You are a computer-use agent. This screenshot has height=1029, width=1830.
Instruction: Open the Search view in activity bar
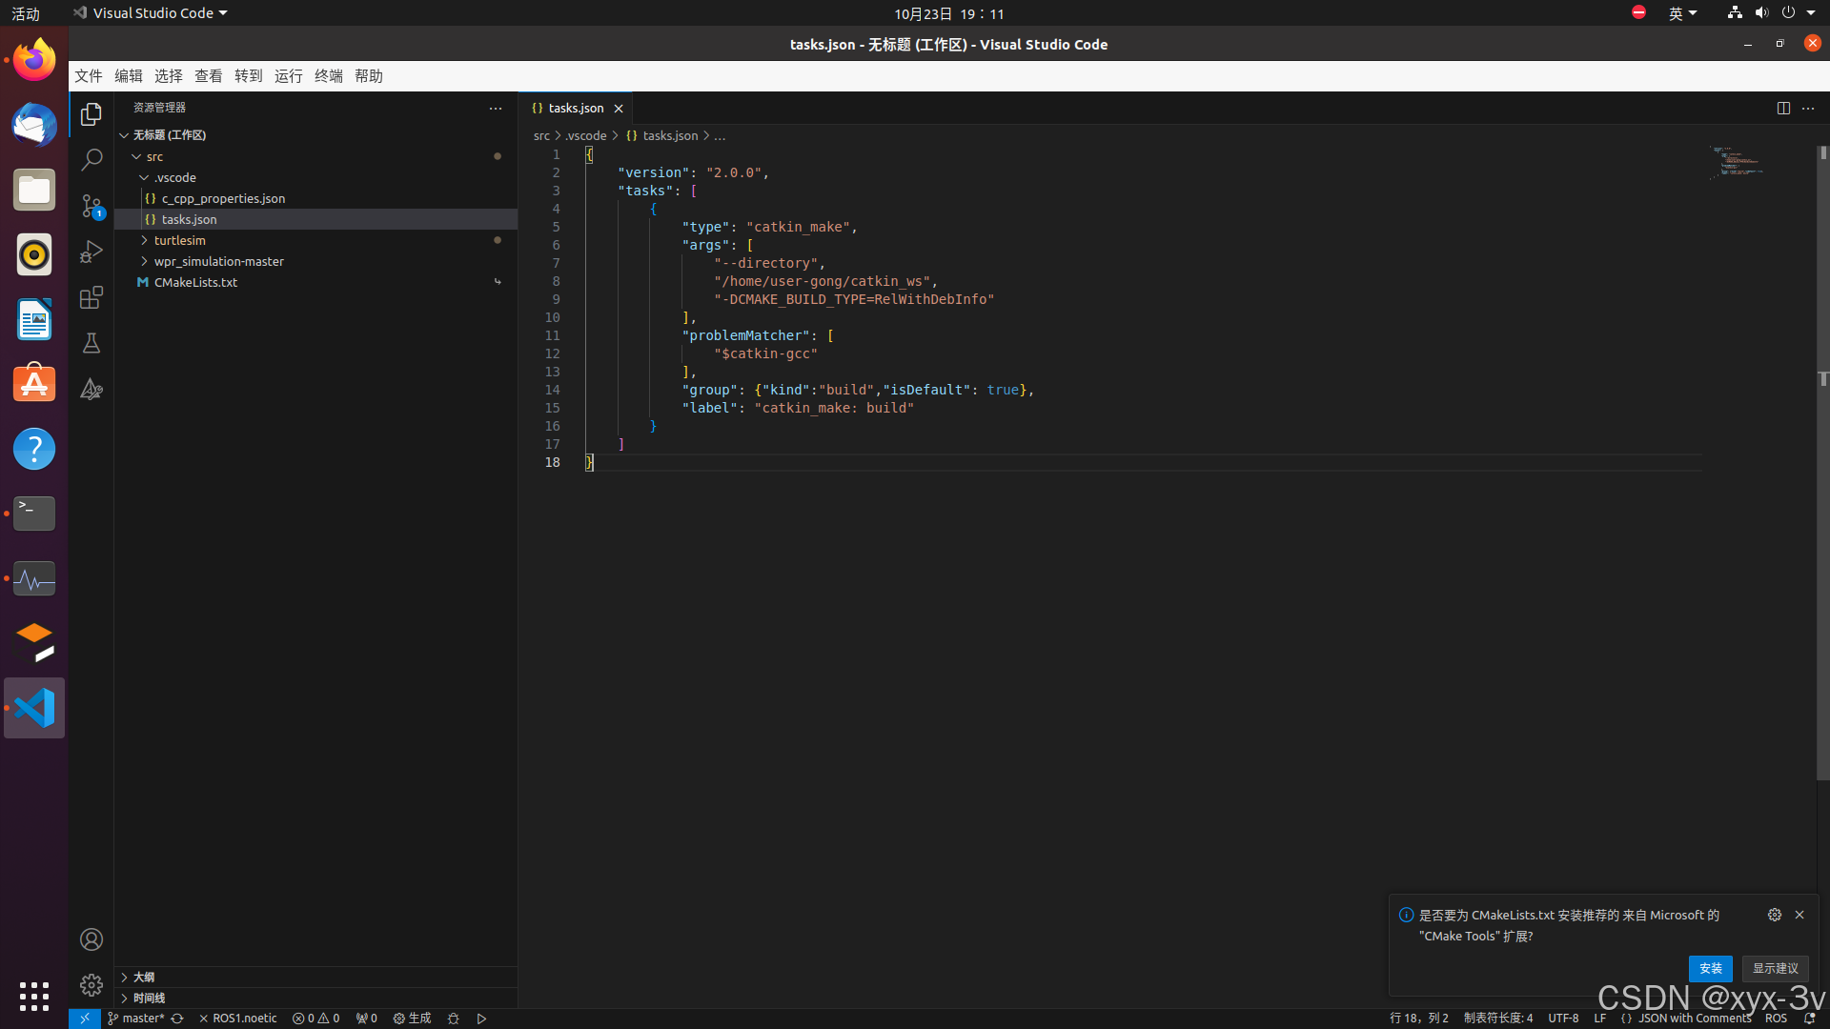tap(91, 160)
